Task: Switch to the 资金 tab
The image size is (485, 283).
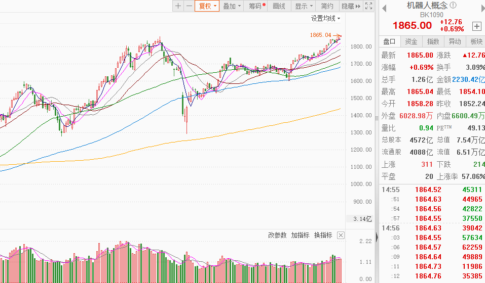Action: click(x=412, y=41)
